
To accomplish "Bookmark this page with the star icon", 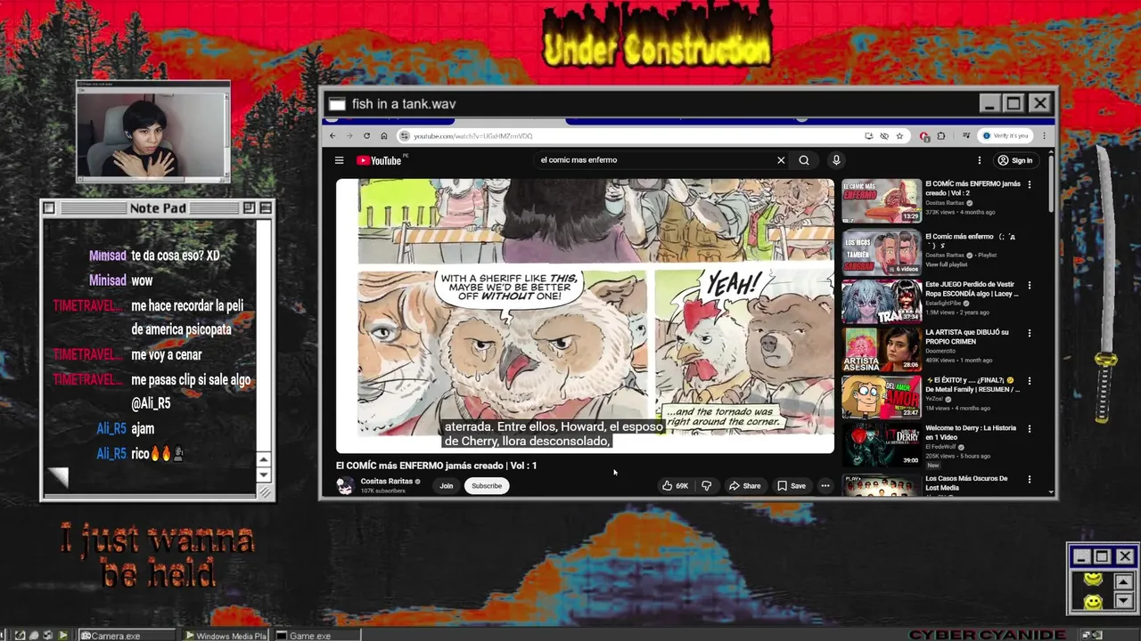I will click(x=899, y=135).
